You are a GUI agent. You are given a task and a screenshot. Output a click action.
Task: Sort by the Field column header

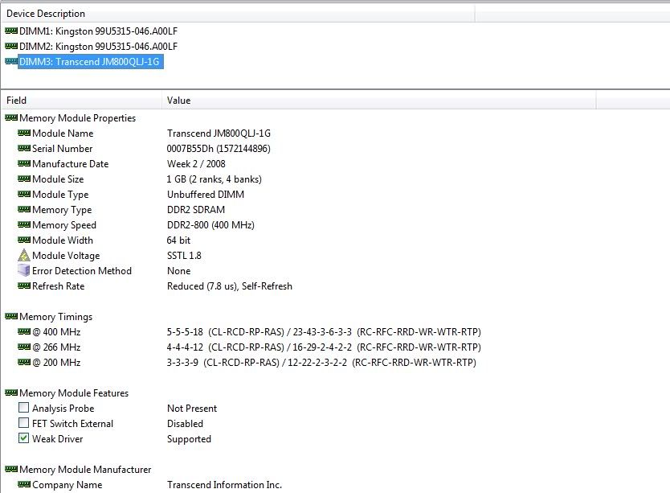[81, 101]
